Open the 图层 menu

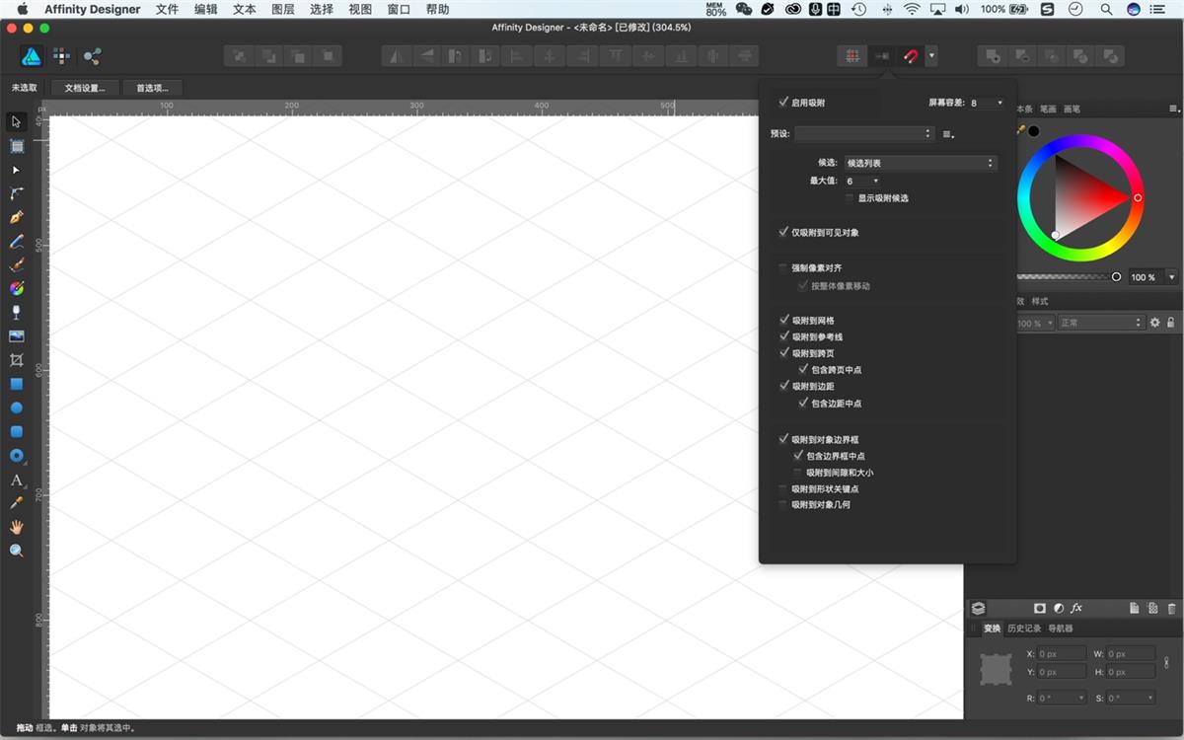[282, 9]
